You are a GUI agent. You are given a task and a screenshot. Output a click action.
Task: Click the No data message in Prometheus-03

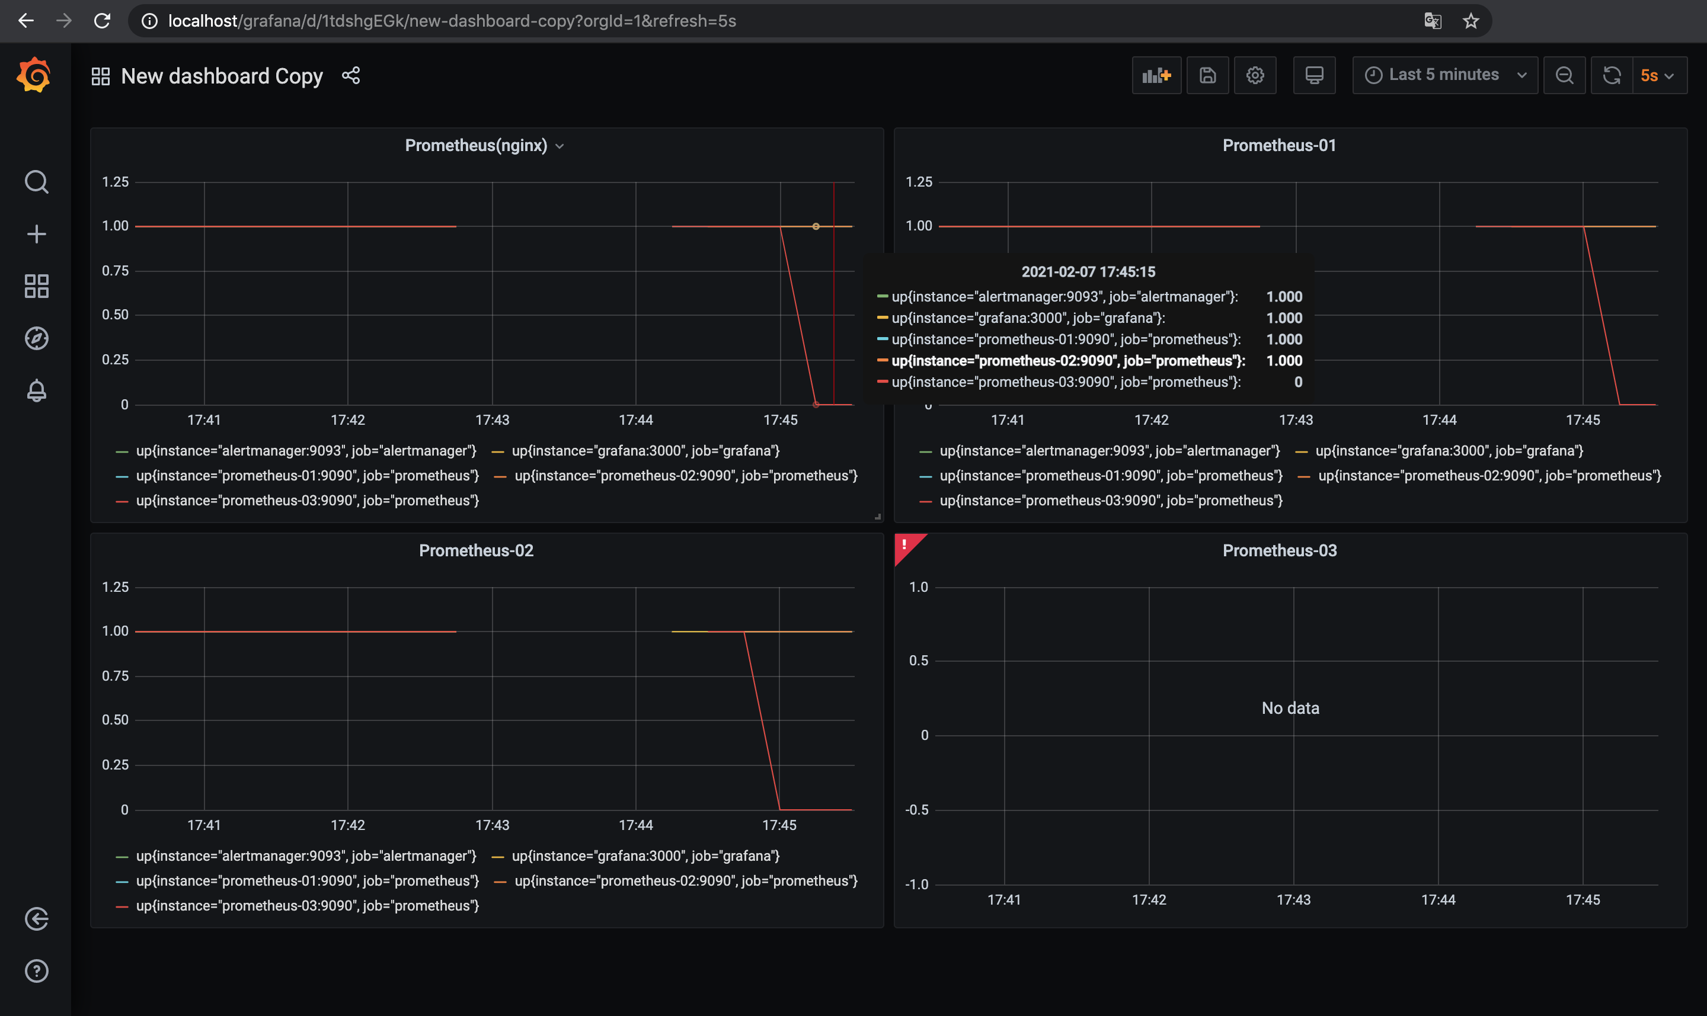coord(1290,708)
